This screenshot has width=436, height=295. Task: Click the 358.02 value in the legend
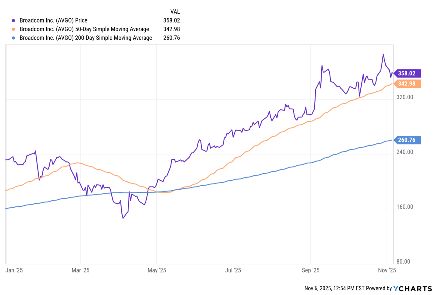click(172, 20)
